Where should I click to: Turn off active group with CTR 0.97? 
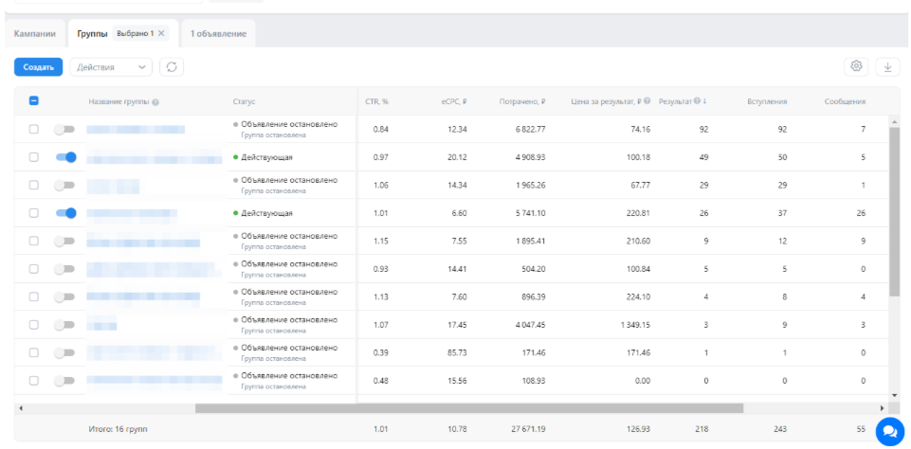65,157
